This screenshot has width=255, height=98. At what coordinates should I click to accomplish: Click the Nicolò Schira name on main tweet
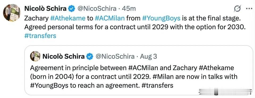(x=45, y=8)
